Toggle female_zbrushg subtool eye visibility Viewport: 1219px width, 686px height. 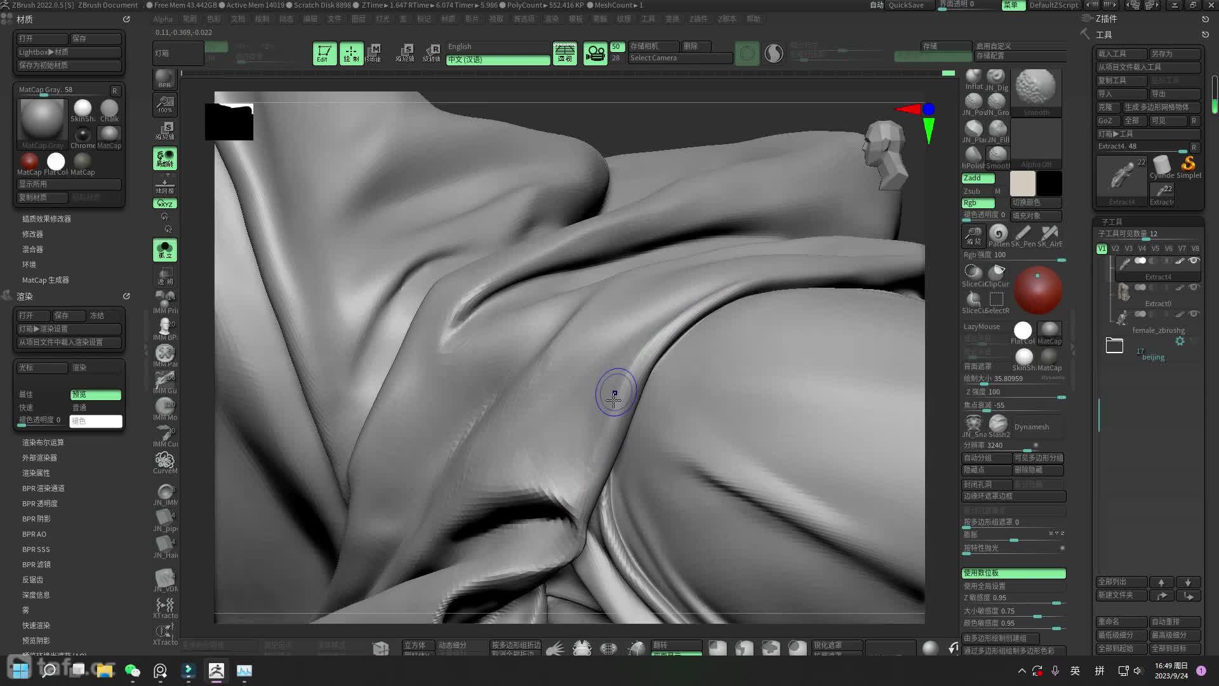(x=1194, y=314)
